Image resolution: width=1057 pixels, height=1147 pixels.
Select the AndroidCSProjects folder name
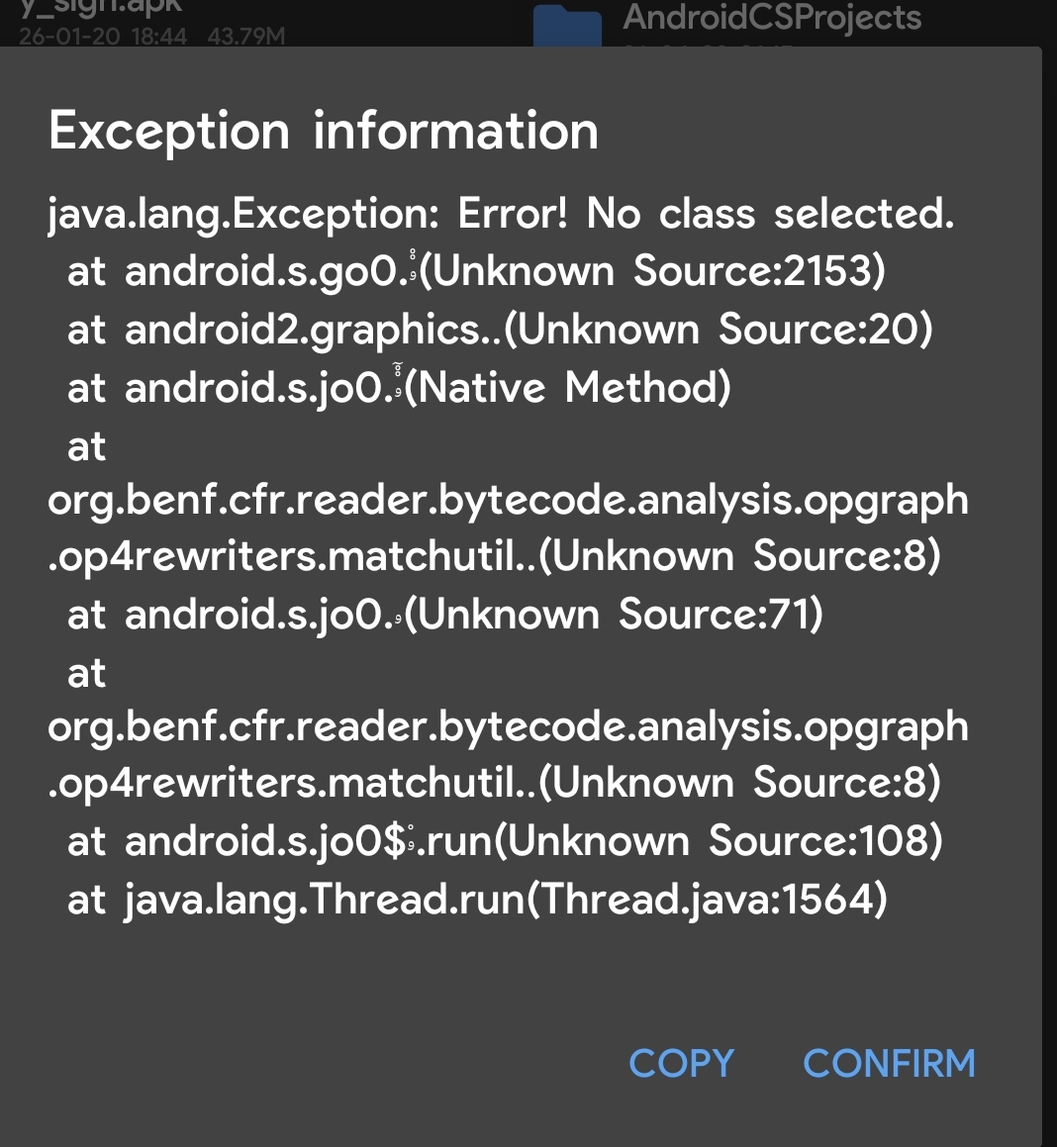click(772, 18)
